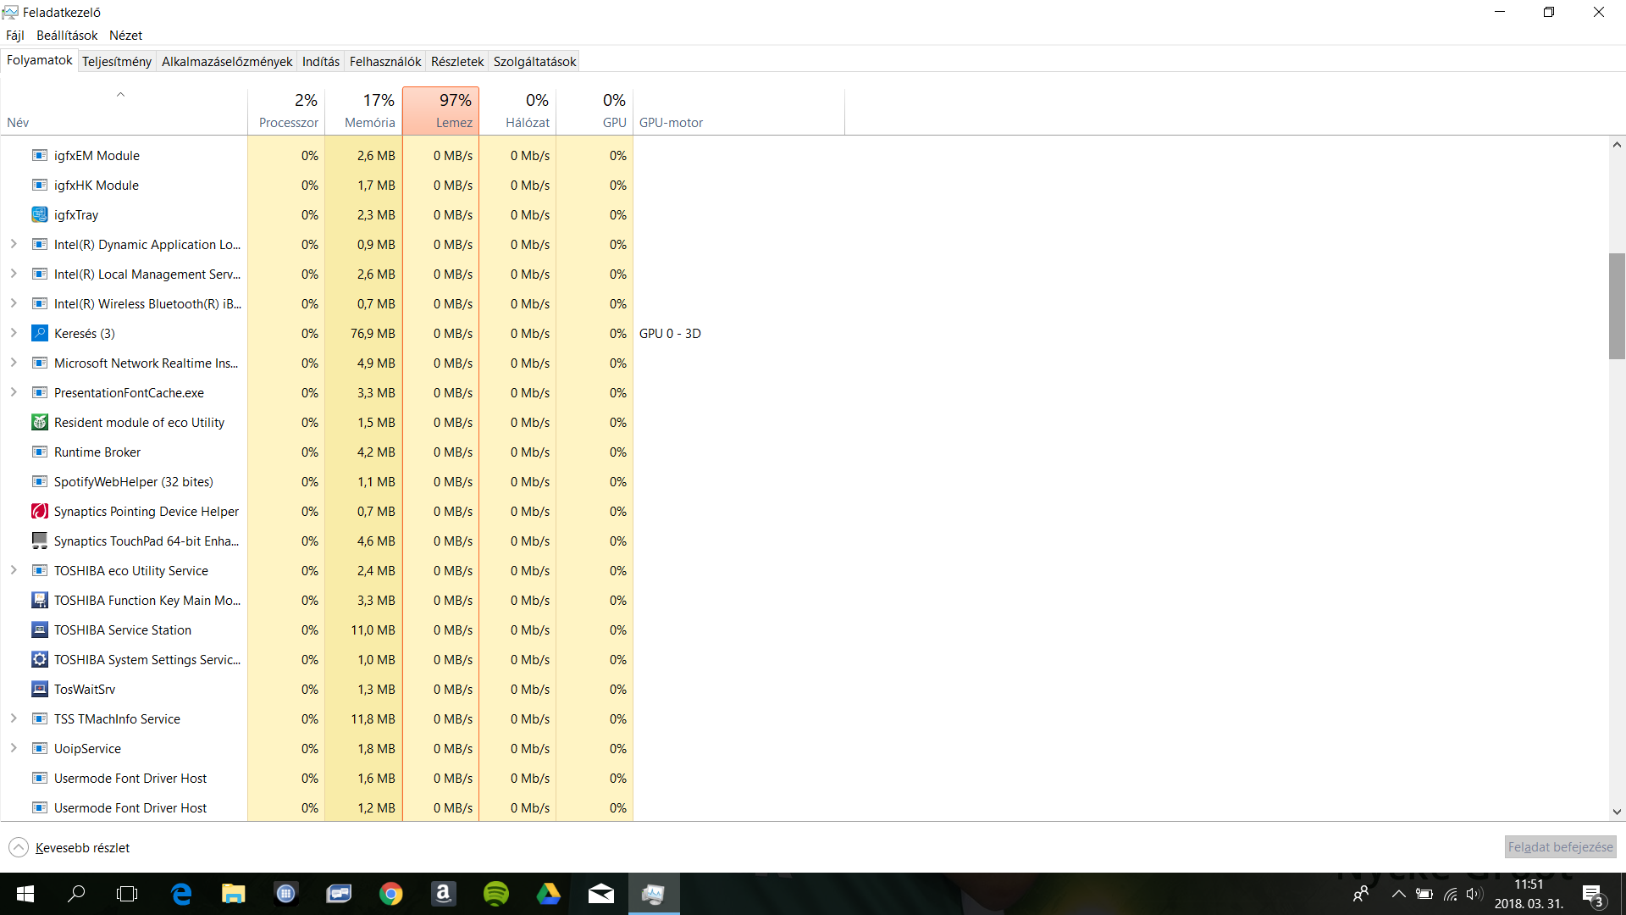The image size is (1626, 915).
Task: Open the Action Center notifications icon
Action: 1593,895
